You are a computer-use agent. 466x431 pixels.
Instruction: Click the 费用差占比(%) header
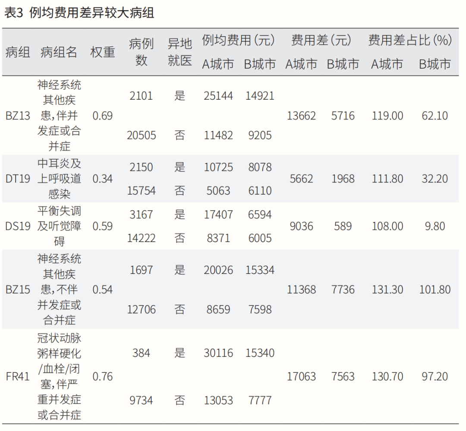coord(409,41)
